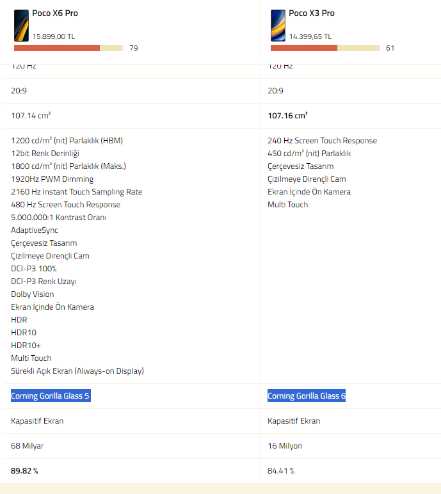Click the 16 Milyon color count

(x=285, y=446)
